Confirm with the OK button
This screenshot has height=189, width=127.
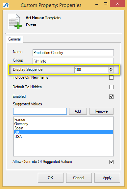coord(51,178)
